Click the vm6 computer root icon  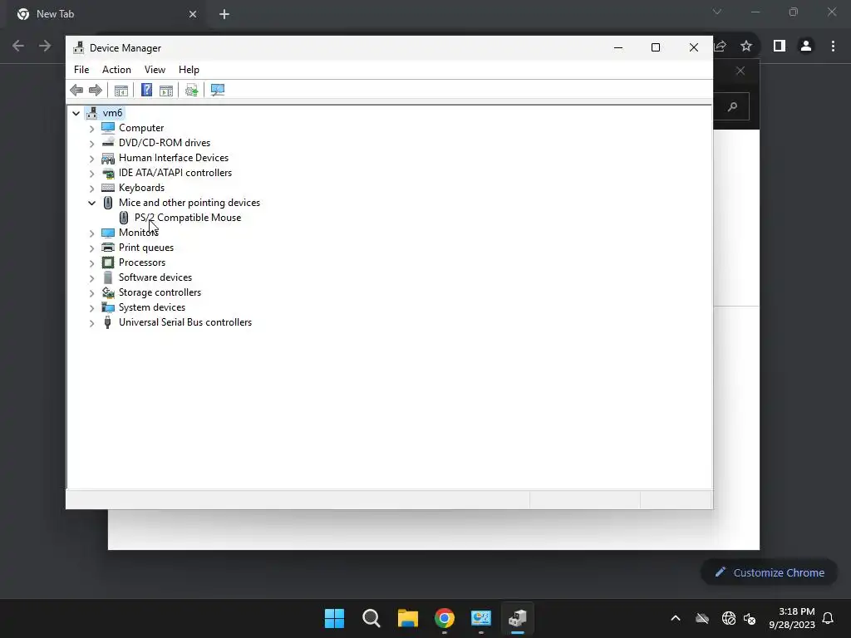click(x=91, y=113)
